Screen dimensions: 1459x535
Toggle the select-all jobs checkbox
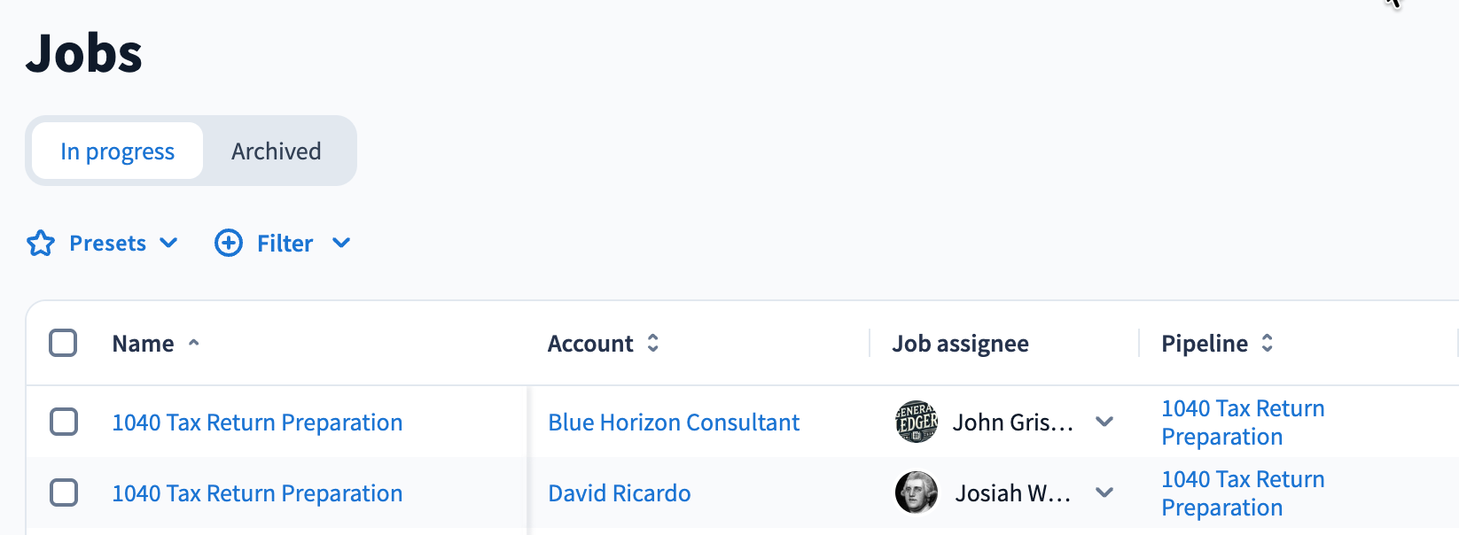click(63, 343)
